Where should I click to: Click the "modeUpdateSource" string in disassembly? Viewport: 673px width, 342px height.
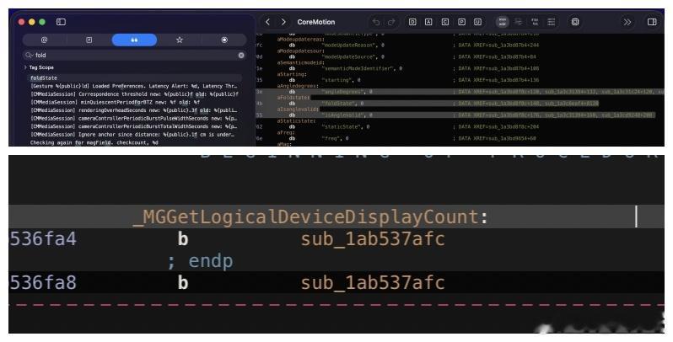[353, 56]
